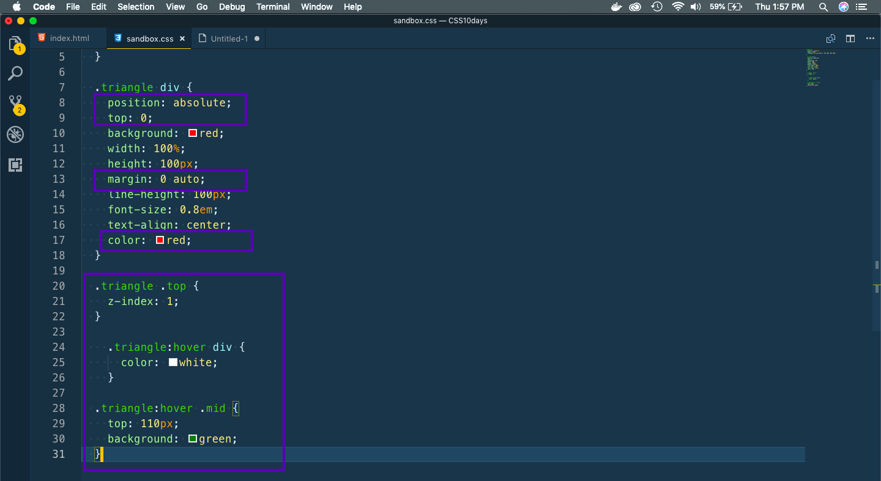881x481 pixels.
Task: Open the Search view in activity bar
Action: click(x=15, y=73)
